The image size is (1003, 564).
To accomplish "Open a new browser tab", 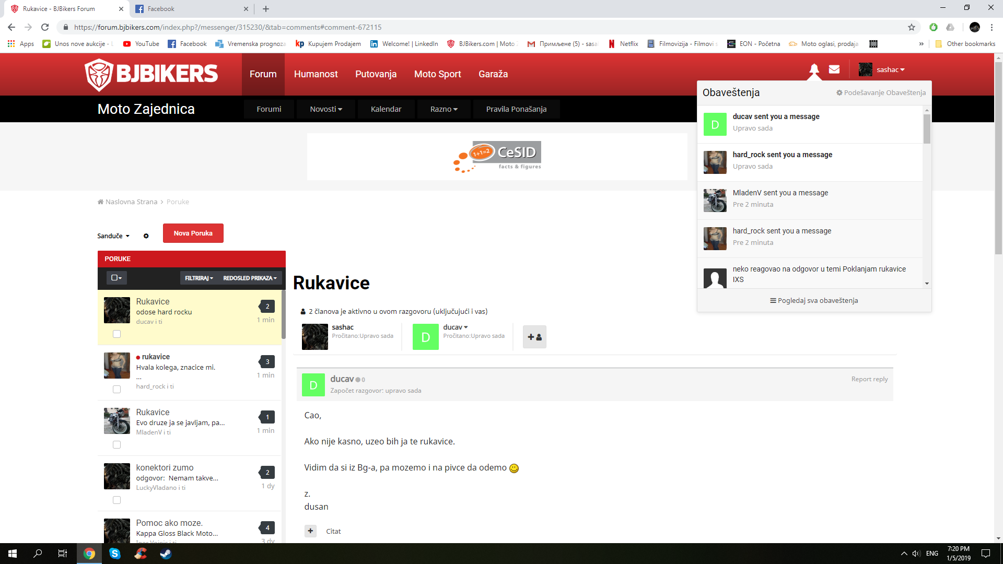I will [x=266, y=9].
